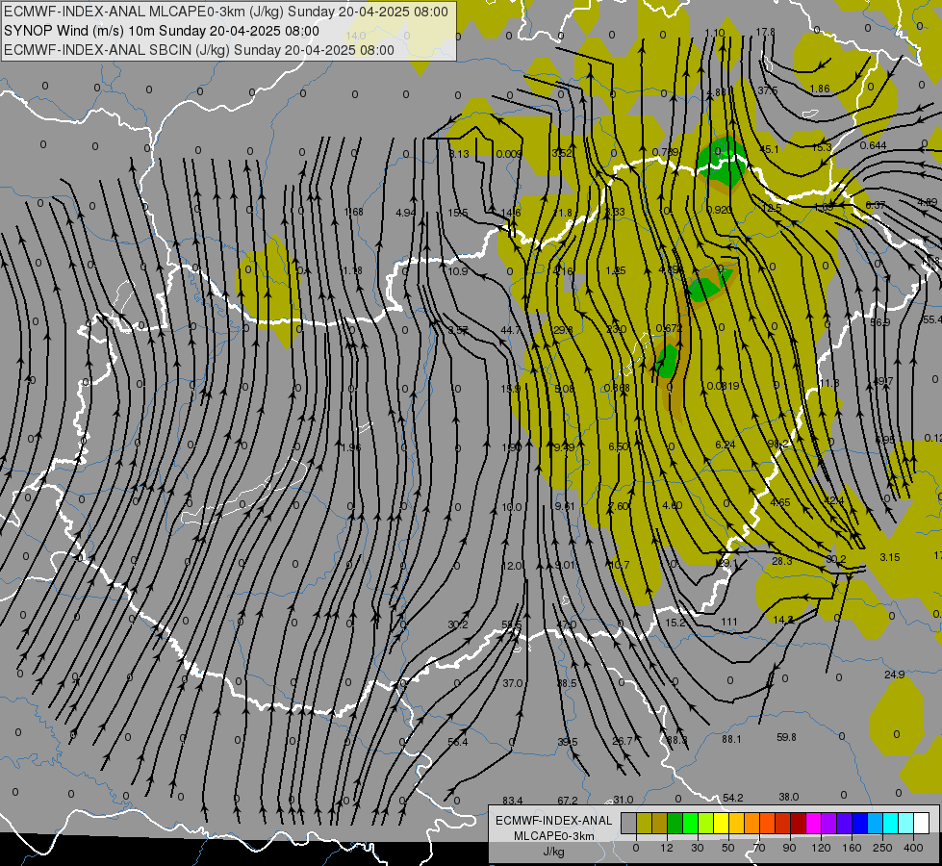Screen dimensions: 942x866
Task: Click the map value 59.8
Action: click(x=786, y=737)
